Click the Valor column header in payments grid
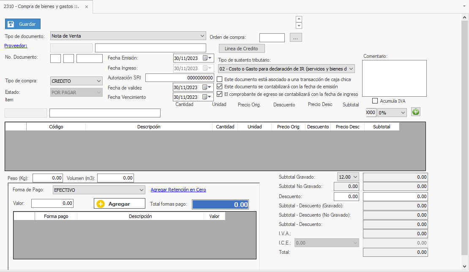 pyautogui.click(x=215, y=216)
